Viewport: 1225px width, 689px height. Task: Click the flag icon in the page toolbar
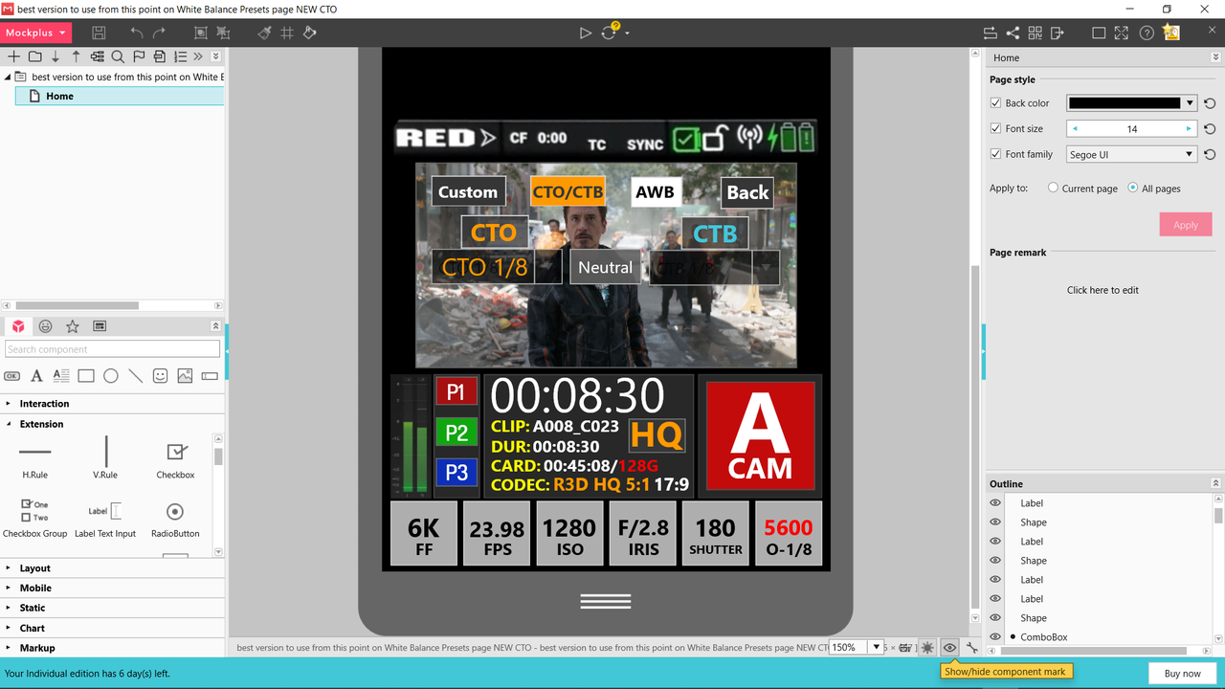click(139, 56)
